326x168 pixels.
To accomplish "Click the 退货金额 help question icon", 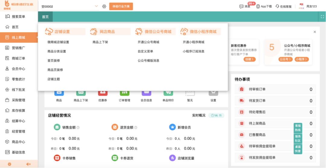I will tap(136, 128).
